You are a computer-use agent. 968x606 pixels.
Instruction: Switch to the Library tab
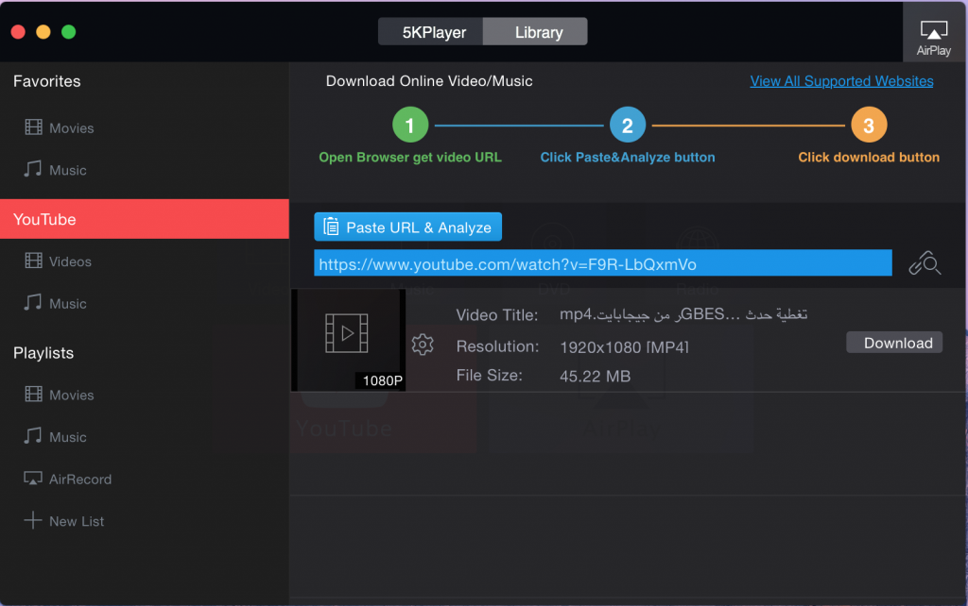[535, 31]
